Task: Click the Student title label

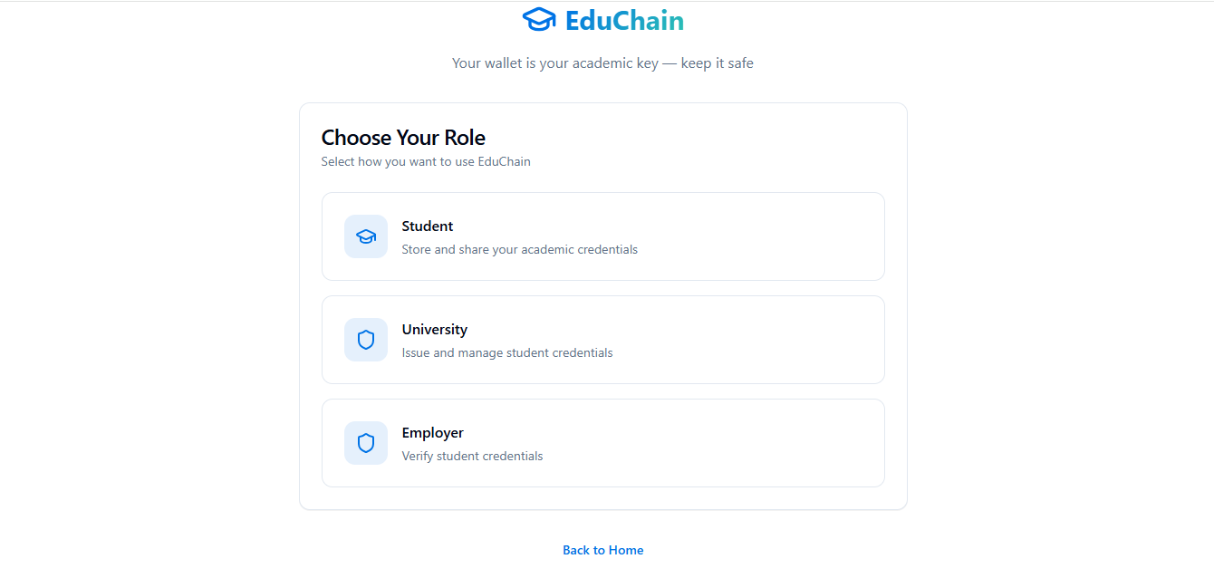Action: pos(428,226)
